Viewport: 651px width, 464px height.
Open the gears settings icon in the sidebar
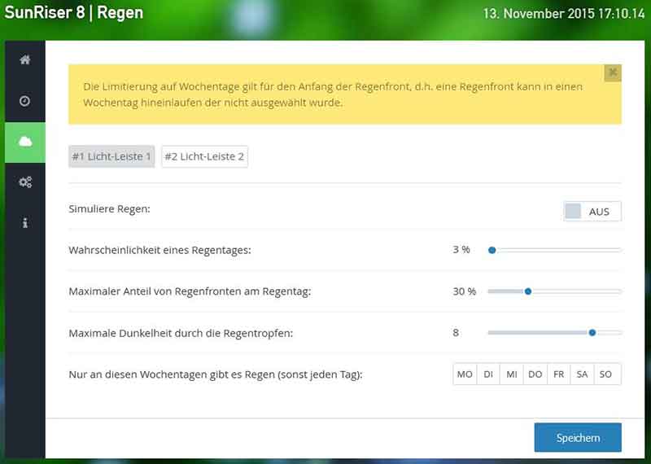(x=25, y=182)
